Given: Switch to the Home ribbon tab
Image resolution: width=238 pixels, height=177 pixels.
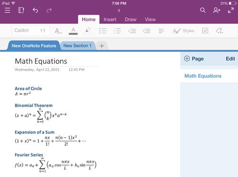Looking at the screenshot, I should 89,20.
